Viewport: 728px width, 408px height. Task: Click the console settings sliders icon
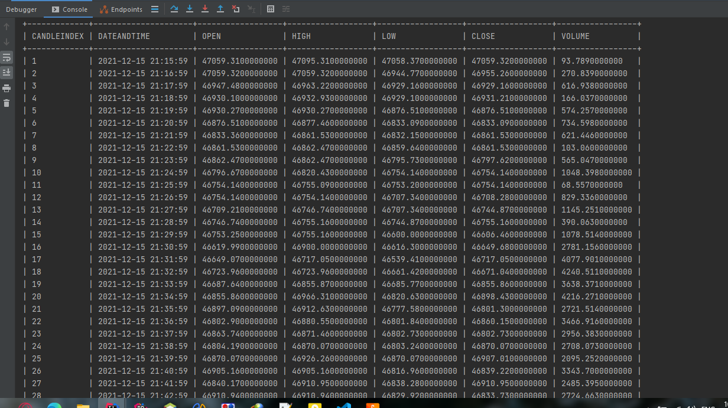287,9
